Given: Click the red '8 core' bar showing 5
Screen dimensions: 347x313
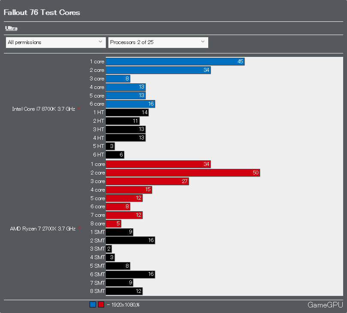Looking at the screenshot, I should (x=113, y=224).
